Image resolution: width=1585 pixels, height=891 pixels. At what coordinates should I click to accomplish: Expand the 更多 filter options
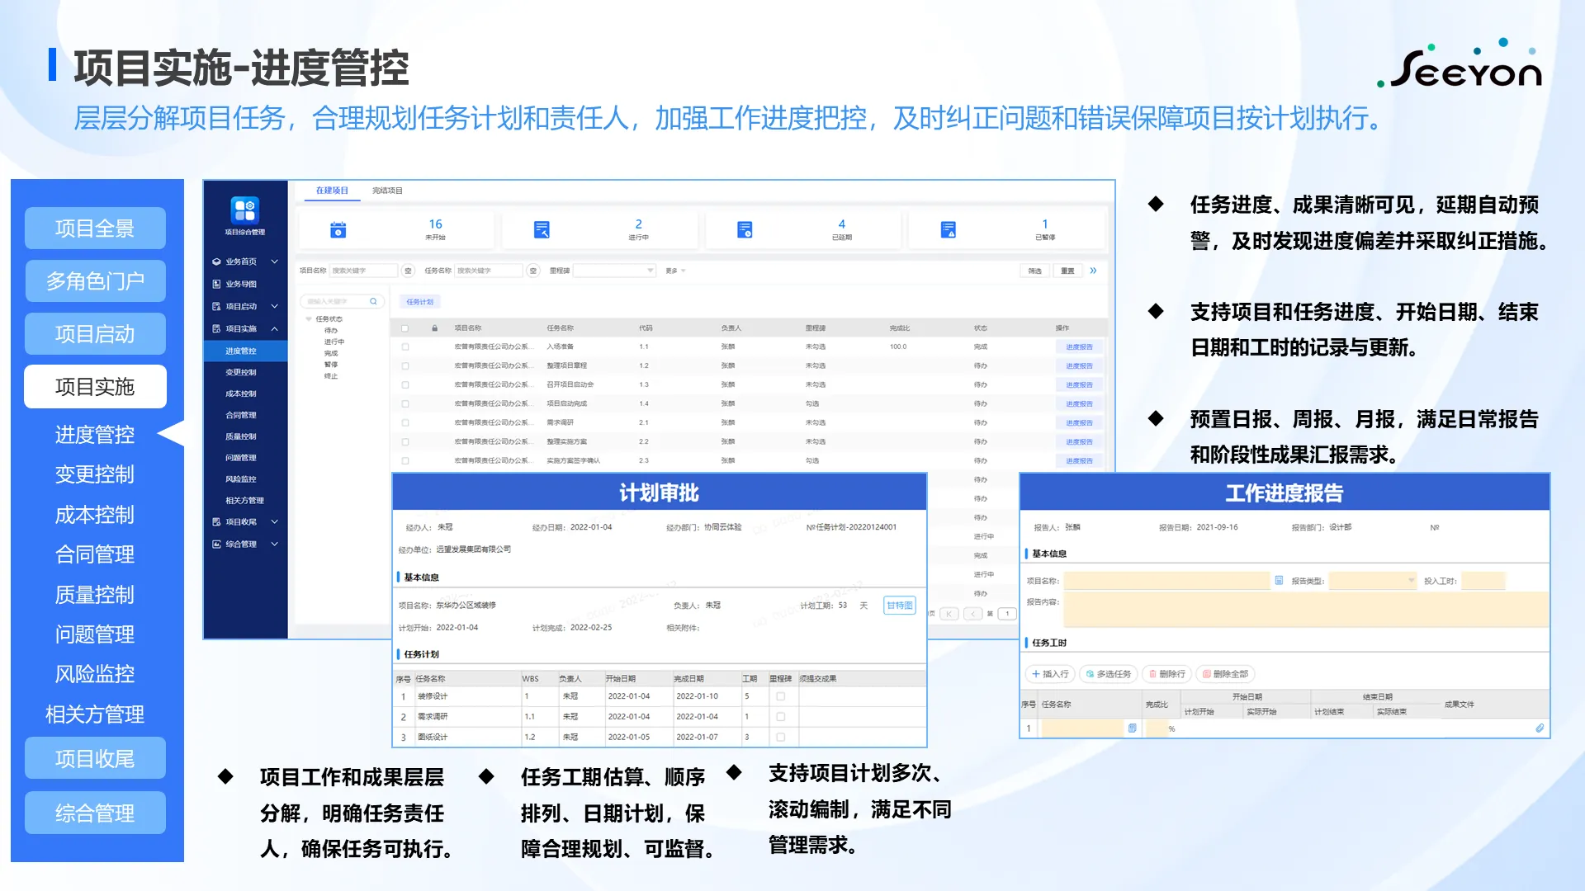pos(675,271)
